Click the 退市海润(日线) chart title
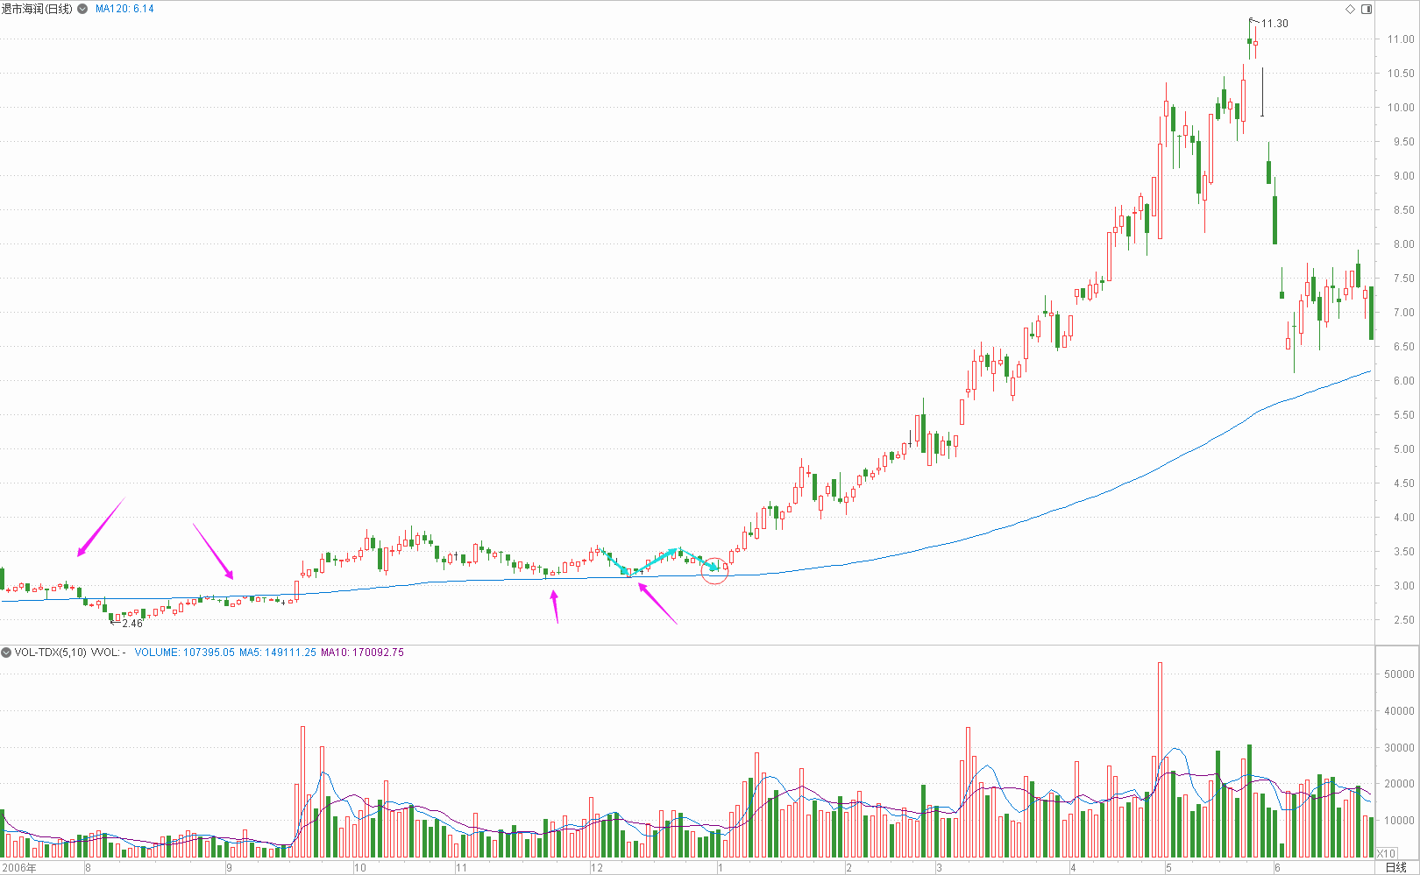This screenshot has width=1420, height=875. coord(37,9)
